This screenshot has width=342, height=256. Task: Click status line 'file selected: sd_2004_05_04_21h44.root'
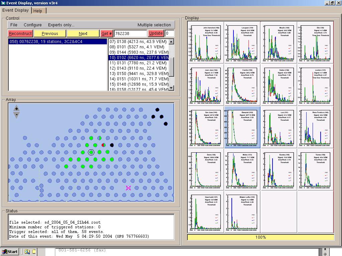tap(55, 222)
